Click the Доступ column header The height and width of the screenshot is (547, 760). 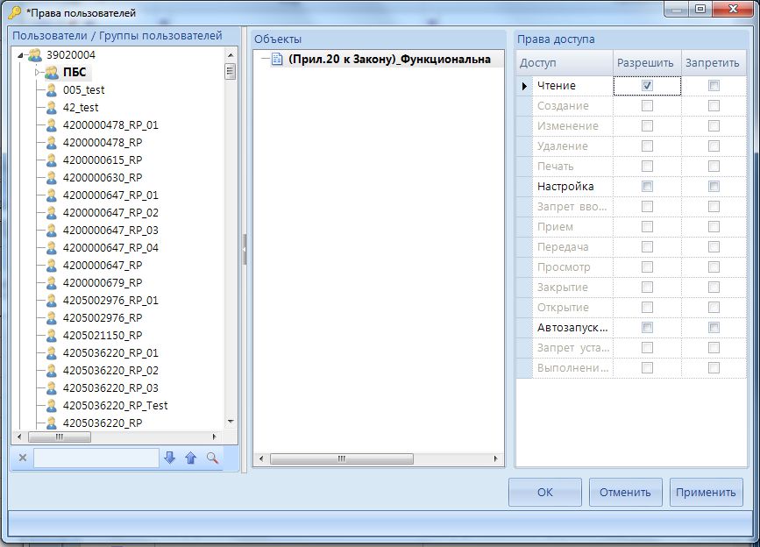564,63
